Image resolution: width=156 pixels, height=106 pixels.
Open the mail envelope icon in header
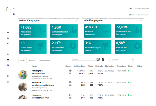click(131, 9)
